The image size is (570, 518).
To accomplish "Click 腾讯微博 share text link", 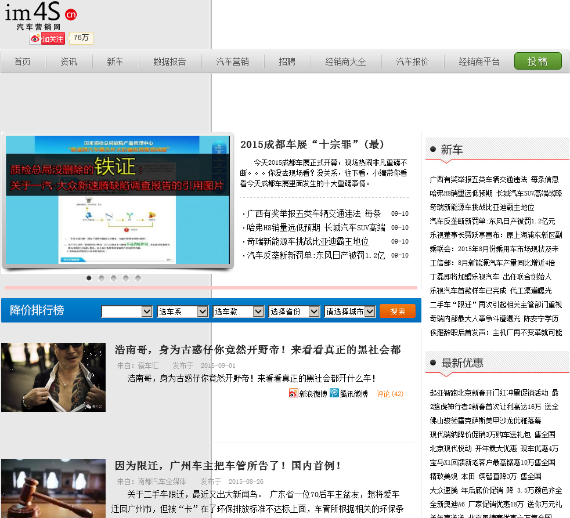I will pos(353,394).
